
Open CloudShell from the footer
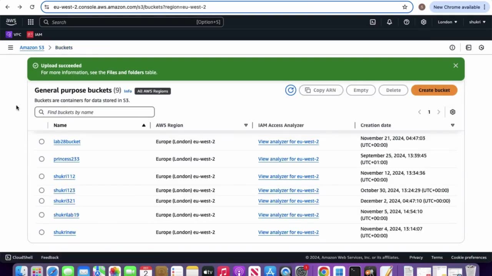19,258
